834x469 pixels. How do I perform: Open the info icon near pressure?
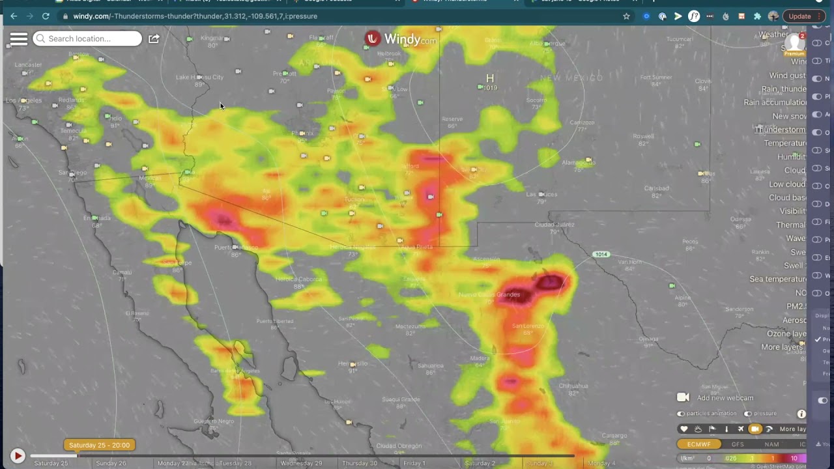[801, 414]
